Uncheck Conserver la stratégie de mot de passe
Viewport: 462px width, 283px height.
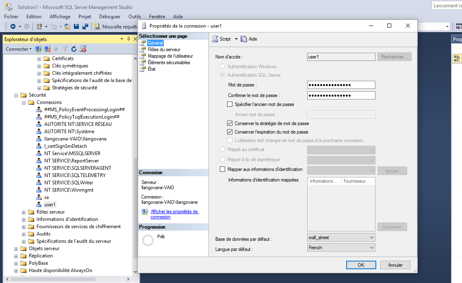tap(230, 123)
